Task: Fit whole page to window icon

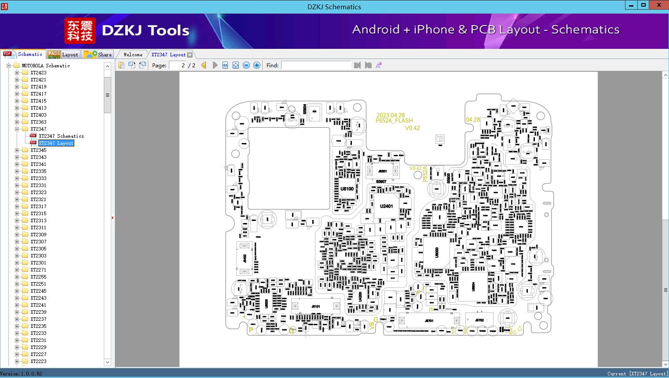Action: tap(236, 65)
